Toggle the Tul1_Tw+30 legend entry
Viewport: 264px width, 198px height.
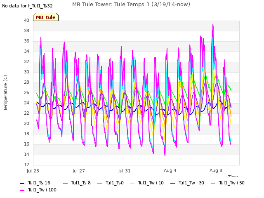187,183
